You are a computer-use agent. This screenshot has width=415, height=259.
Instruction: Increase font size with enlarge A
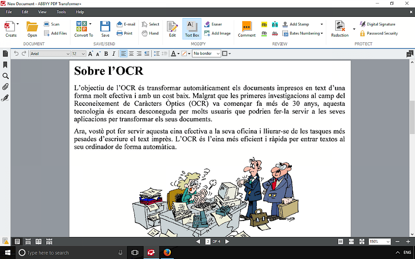[90, 54]
